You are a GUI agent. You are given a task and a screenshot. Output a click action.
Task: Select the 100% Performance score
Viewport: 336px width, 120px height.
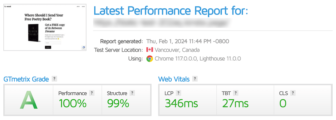click(x=73, y=103)
